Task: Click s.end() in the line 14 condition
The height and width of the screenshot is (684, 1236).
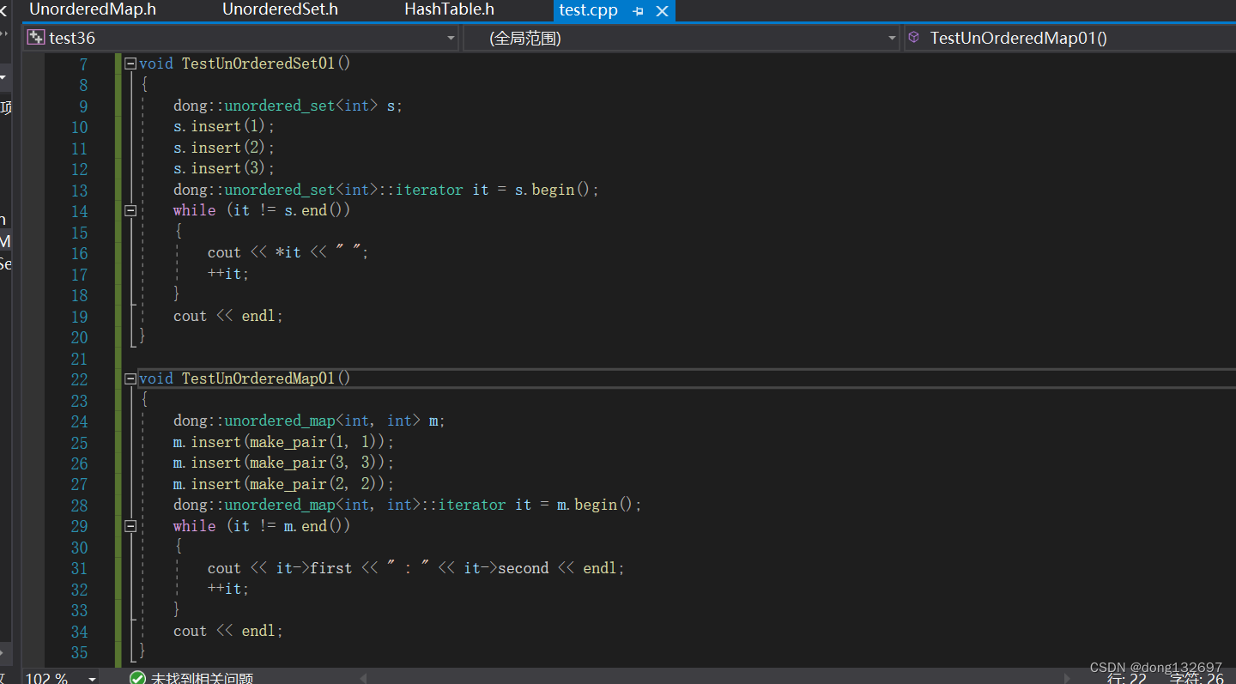Action: 313,210
